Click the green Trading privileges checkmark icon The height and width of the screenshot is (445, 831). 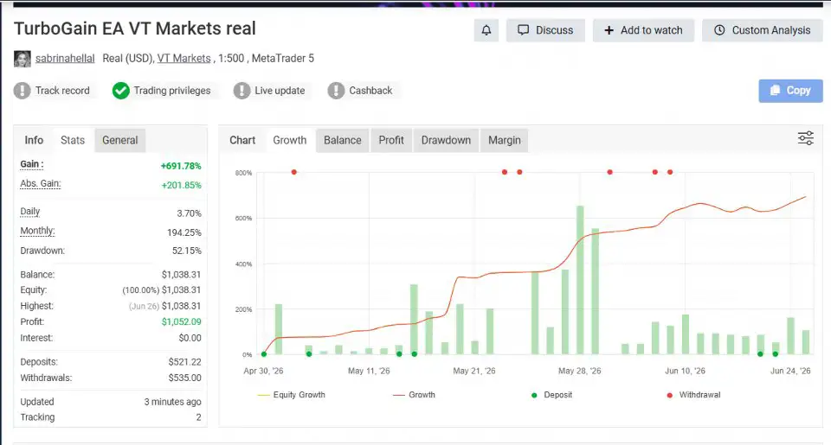coord(121,91)
